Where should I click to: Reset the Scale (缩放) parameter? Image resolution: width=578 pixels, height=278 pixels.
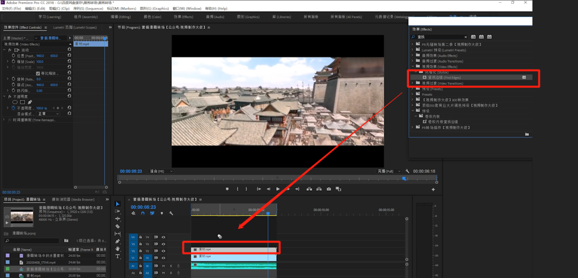tap(69, 61)
